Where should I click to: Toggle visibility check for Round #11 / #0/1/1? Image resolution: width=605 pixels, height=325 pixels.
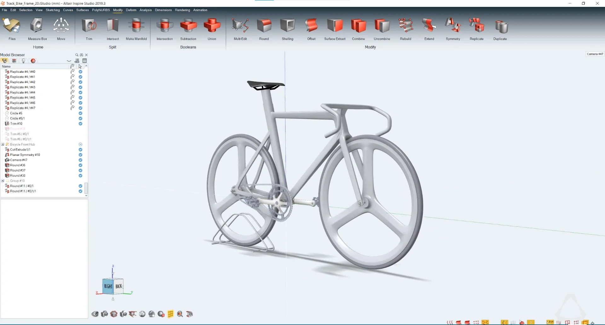point(80,191)
